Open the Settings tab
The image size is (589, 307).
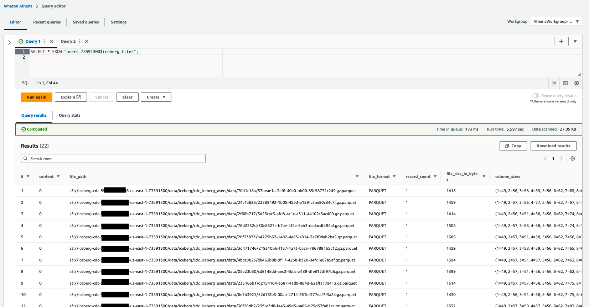pos(119,22)
